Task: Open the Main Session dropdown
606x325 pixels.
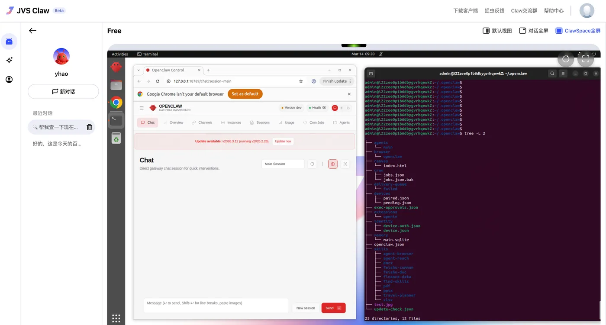Action: click(x=283, y=164)
